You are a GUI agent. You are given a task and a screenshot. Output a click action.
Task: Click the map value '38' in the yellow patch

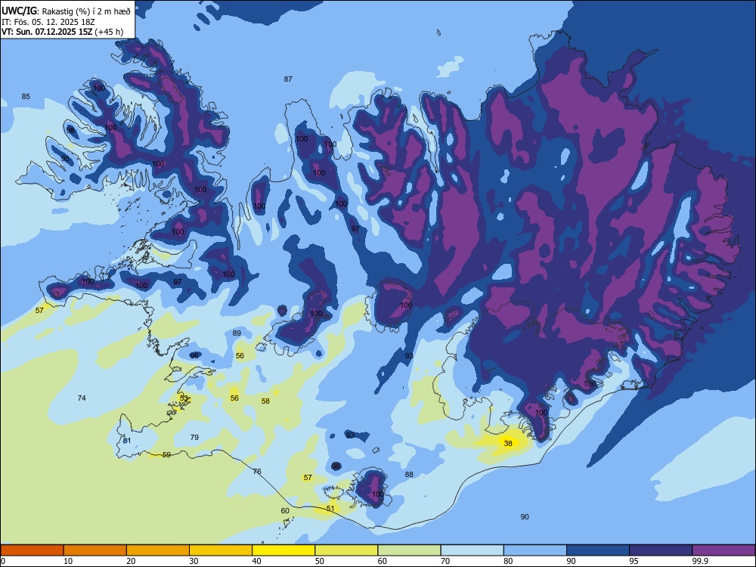[x=508, y=443]
